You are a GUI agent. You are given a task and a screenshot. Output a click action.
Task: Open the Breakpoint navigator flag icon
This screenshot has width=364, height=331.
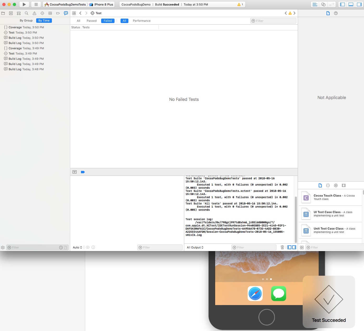[58, 13]
